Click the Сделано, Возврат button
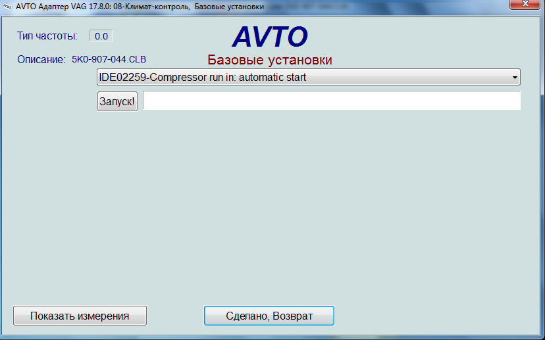The height and width of the screenshot is (340, 545). [x=269, y=316]
